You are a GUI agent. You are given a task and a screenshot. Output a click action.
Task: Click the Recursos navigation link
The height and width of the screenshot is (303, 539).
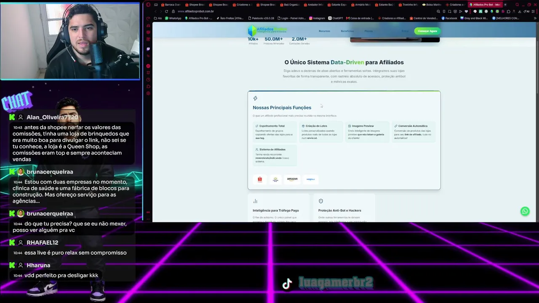click(324, 31)
